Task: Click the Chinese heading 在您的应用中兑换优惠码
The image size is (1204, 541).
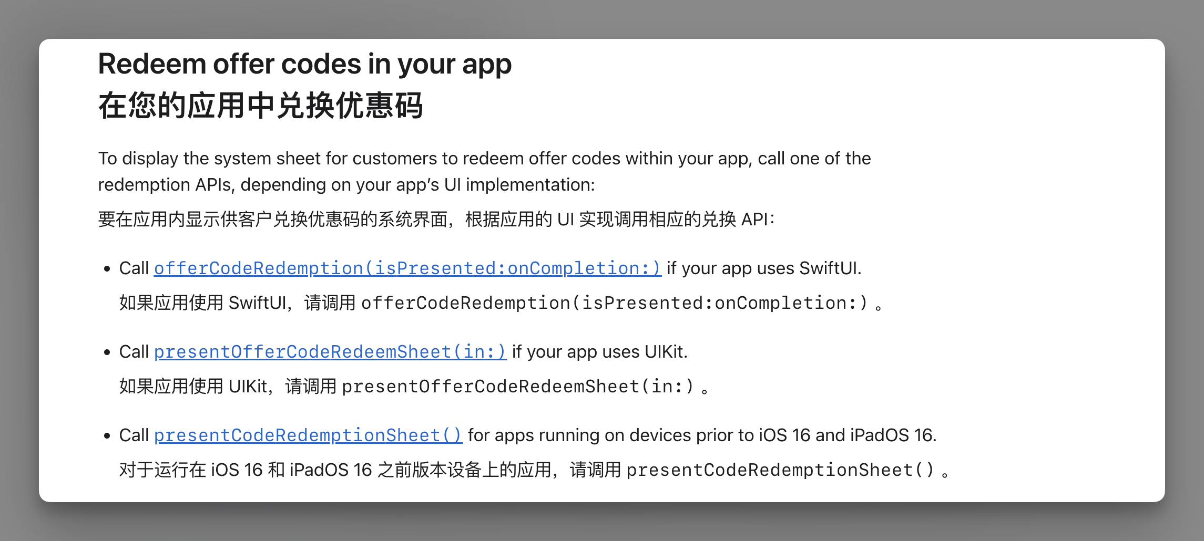Action: (260, 106)
